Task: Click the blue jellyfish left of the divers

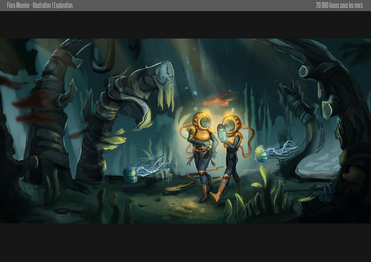Action: tap(131, 174)
